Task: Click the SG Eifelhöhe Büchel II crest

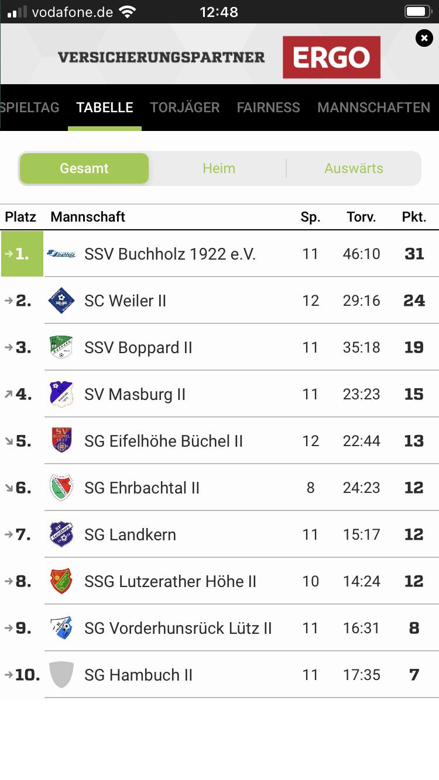Action: click(x=61, y=441)
